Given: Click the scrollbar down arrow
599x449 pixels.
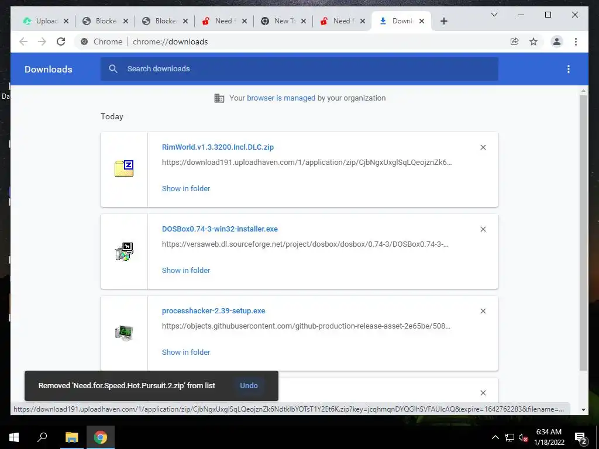Looking at the screenshot, I should tap(583, 410).
